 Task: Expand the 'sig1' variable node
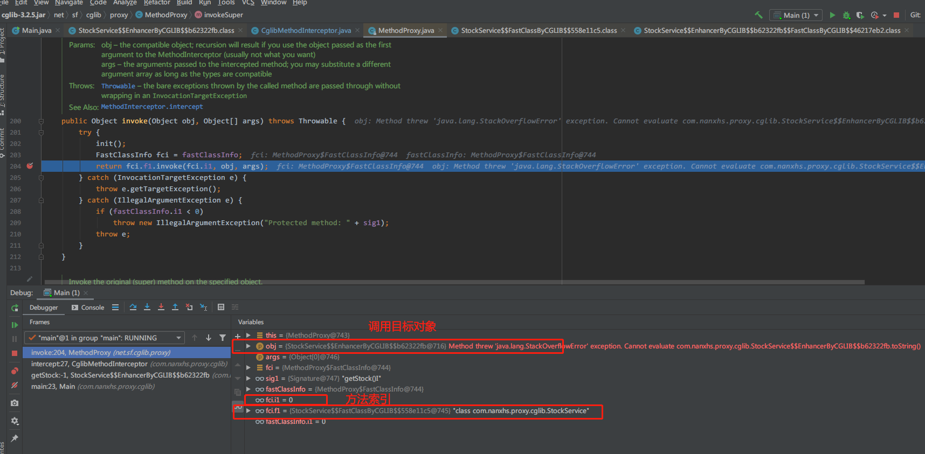[248, 378]
